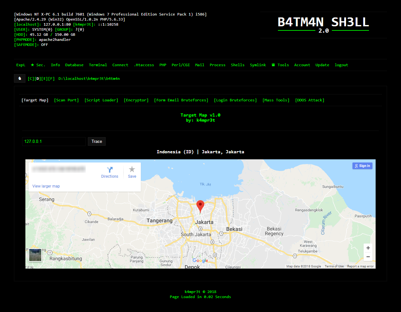Zoom in with the map plus button
The height and width of the screenshot is (312, 401).
(x=368, y=248)
